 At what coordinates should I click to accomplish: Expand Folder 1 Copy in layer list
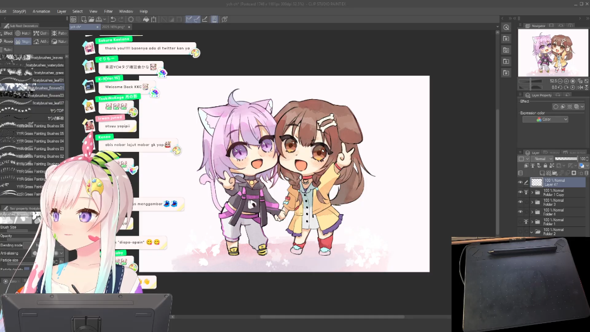(532, 192)
